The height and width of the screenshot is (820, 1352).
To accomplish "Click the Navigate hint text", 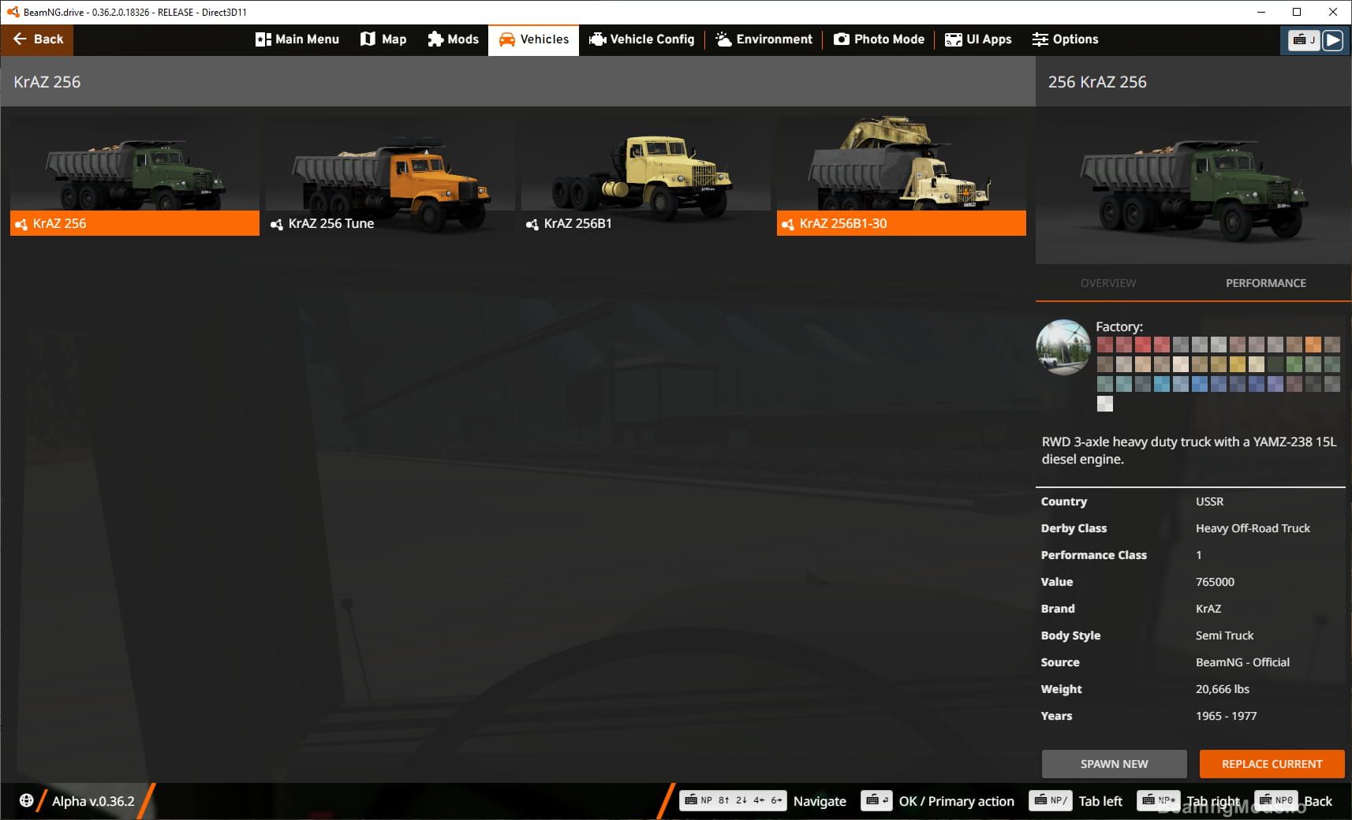I will tap(820, 801).
